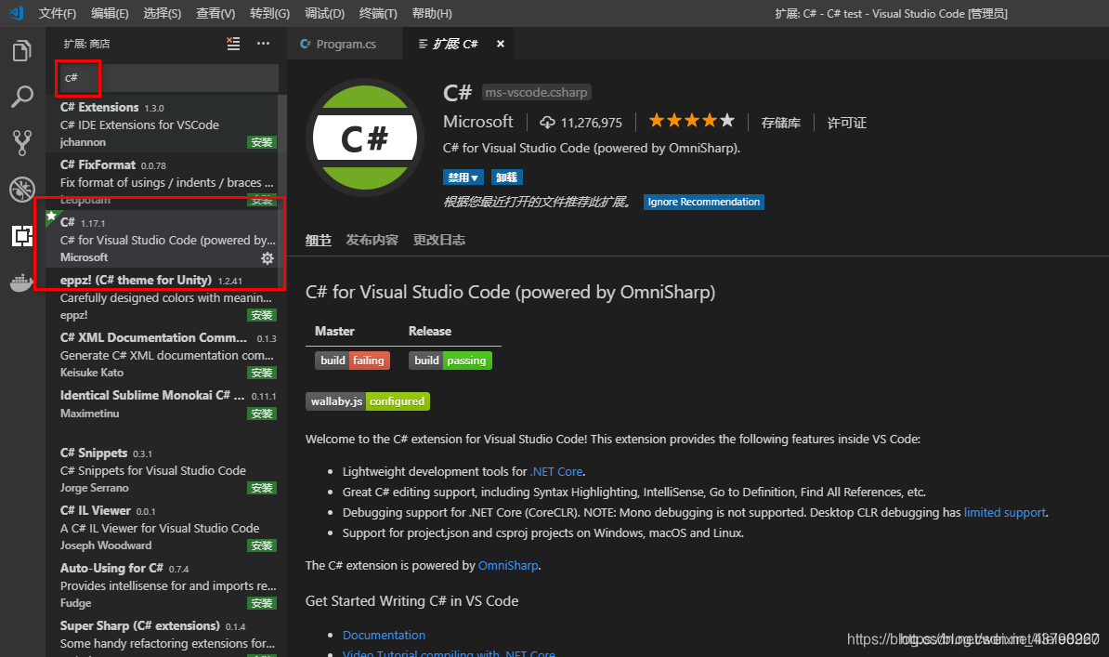The width and height of the screenshot is (1109, 657).
Task: Open extensions panel more actions menu
Action: pyautogui.click(x=263, y=44)
